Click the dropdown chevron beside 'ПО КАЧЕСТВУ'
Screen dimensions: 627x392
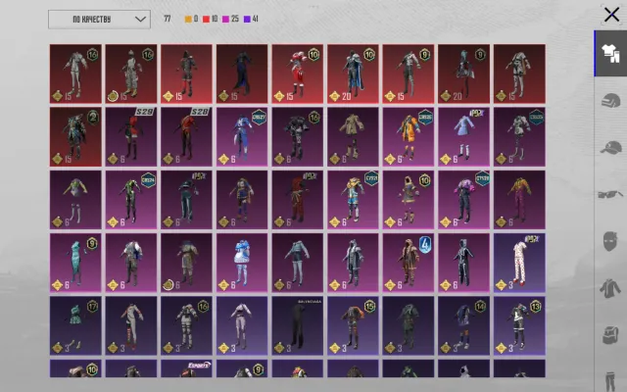point(140,20)
